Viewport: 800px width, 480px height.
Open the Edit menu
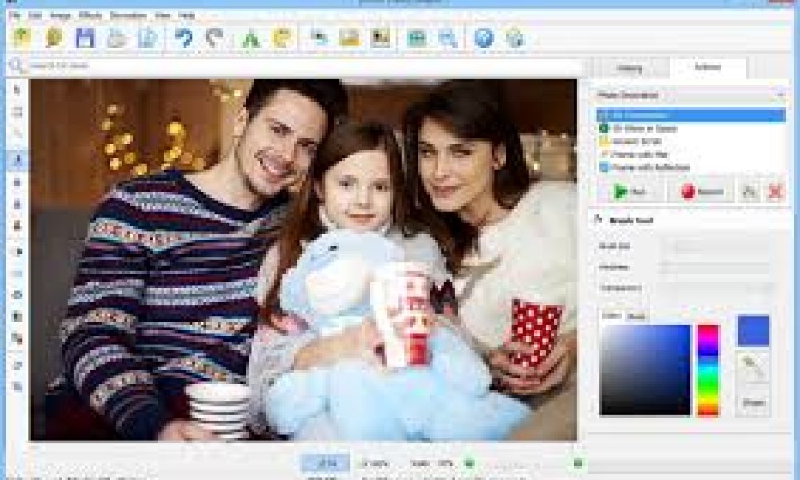(35, 16)
